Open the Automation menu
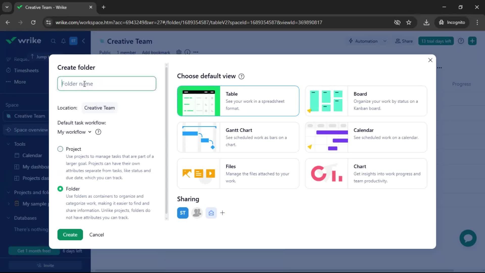The image size is (485, 273). click(363, 41)
